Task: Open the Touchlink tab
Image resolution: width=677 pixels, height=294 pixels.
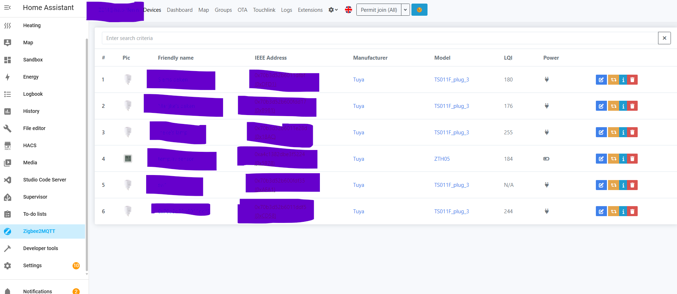Action: [264, 10]
